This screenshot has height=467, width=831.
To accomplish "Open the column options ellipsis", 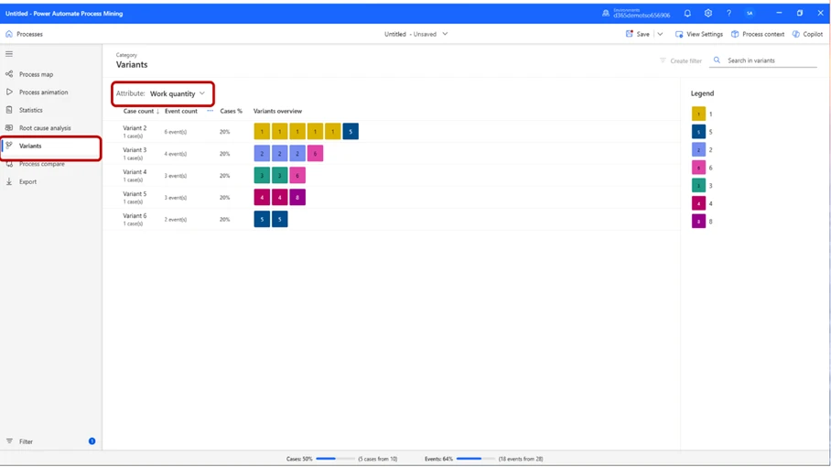I will coord(210,111).
